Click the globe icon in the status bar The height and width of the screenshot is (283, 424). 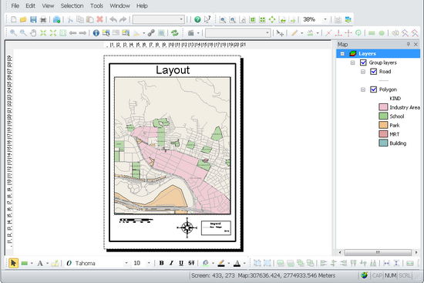click(364, 275)
